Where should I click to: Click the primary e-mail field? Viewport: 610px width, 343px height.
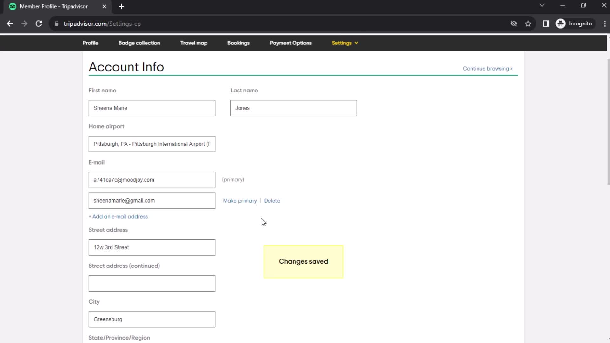(x=152, y=180)
